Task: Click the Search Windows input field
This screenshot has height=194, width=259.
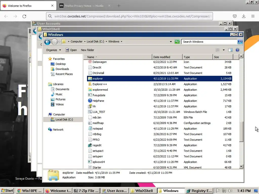Action: pyautogui.click(x=209, y=42)
